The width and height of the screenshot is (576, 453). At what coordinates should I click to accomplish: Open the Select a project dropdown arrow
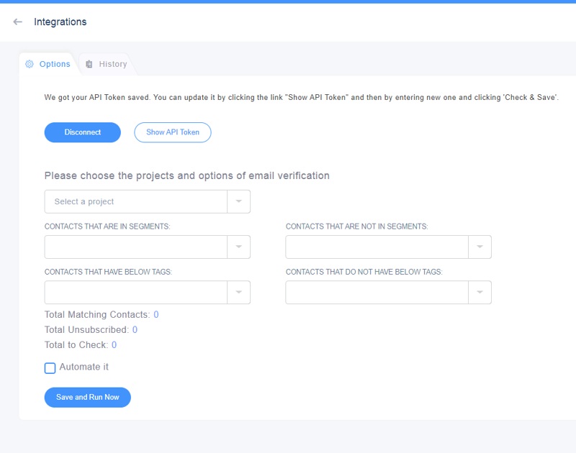click(239, 201)
